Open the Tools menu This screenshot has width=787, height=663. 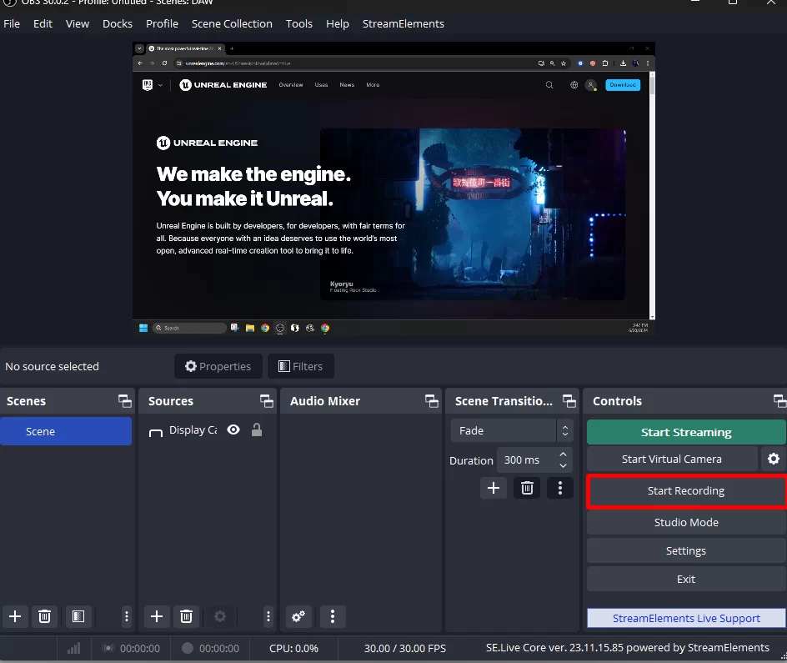[x=299, y=23]
